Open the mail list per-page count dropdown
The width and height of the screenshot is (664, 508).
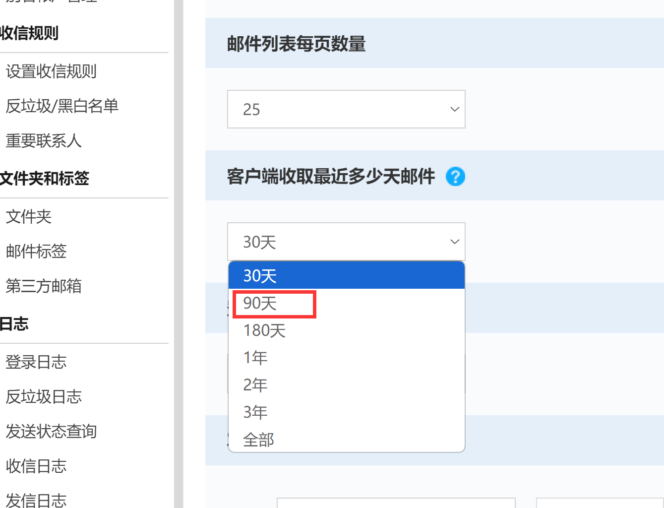pyautogui.click(x=346, y=109)
